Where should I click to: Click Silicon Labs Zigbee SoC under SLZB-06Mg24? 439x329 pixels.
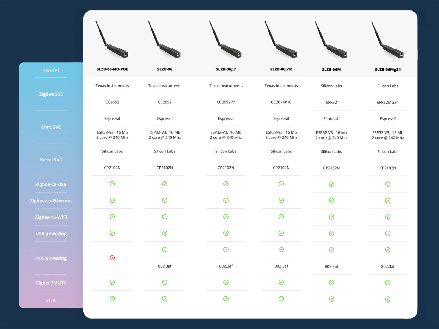point(388,86)
